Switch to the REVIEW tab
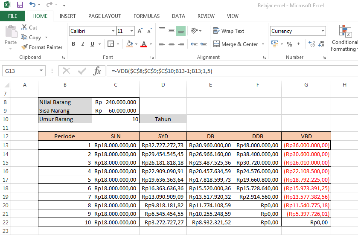358x235 pixels. [206, 16]
